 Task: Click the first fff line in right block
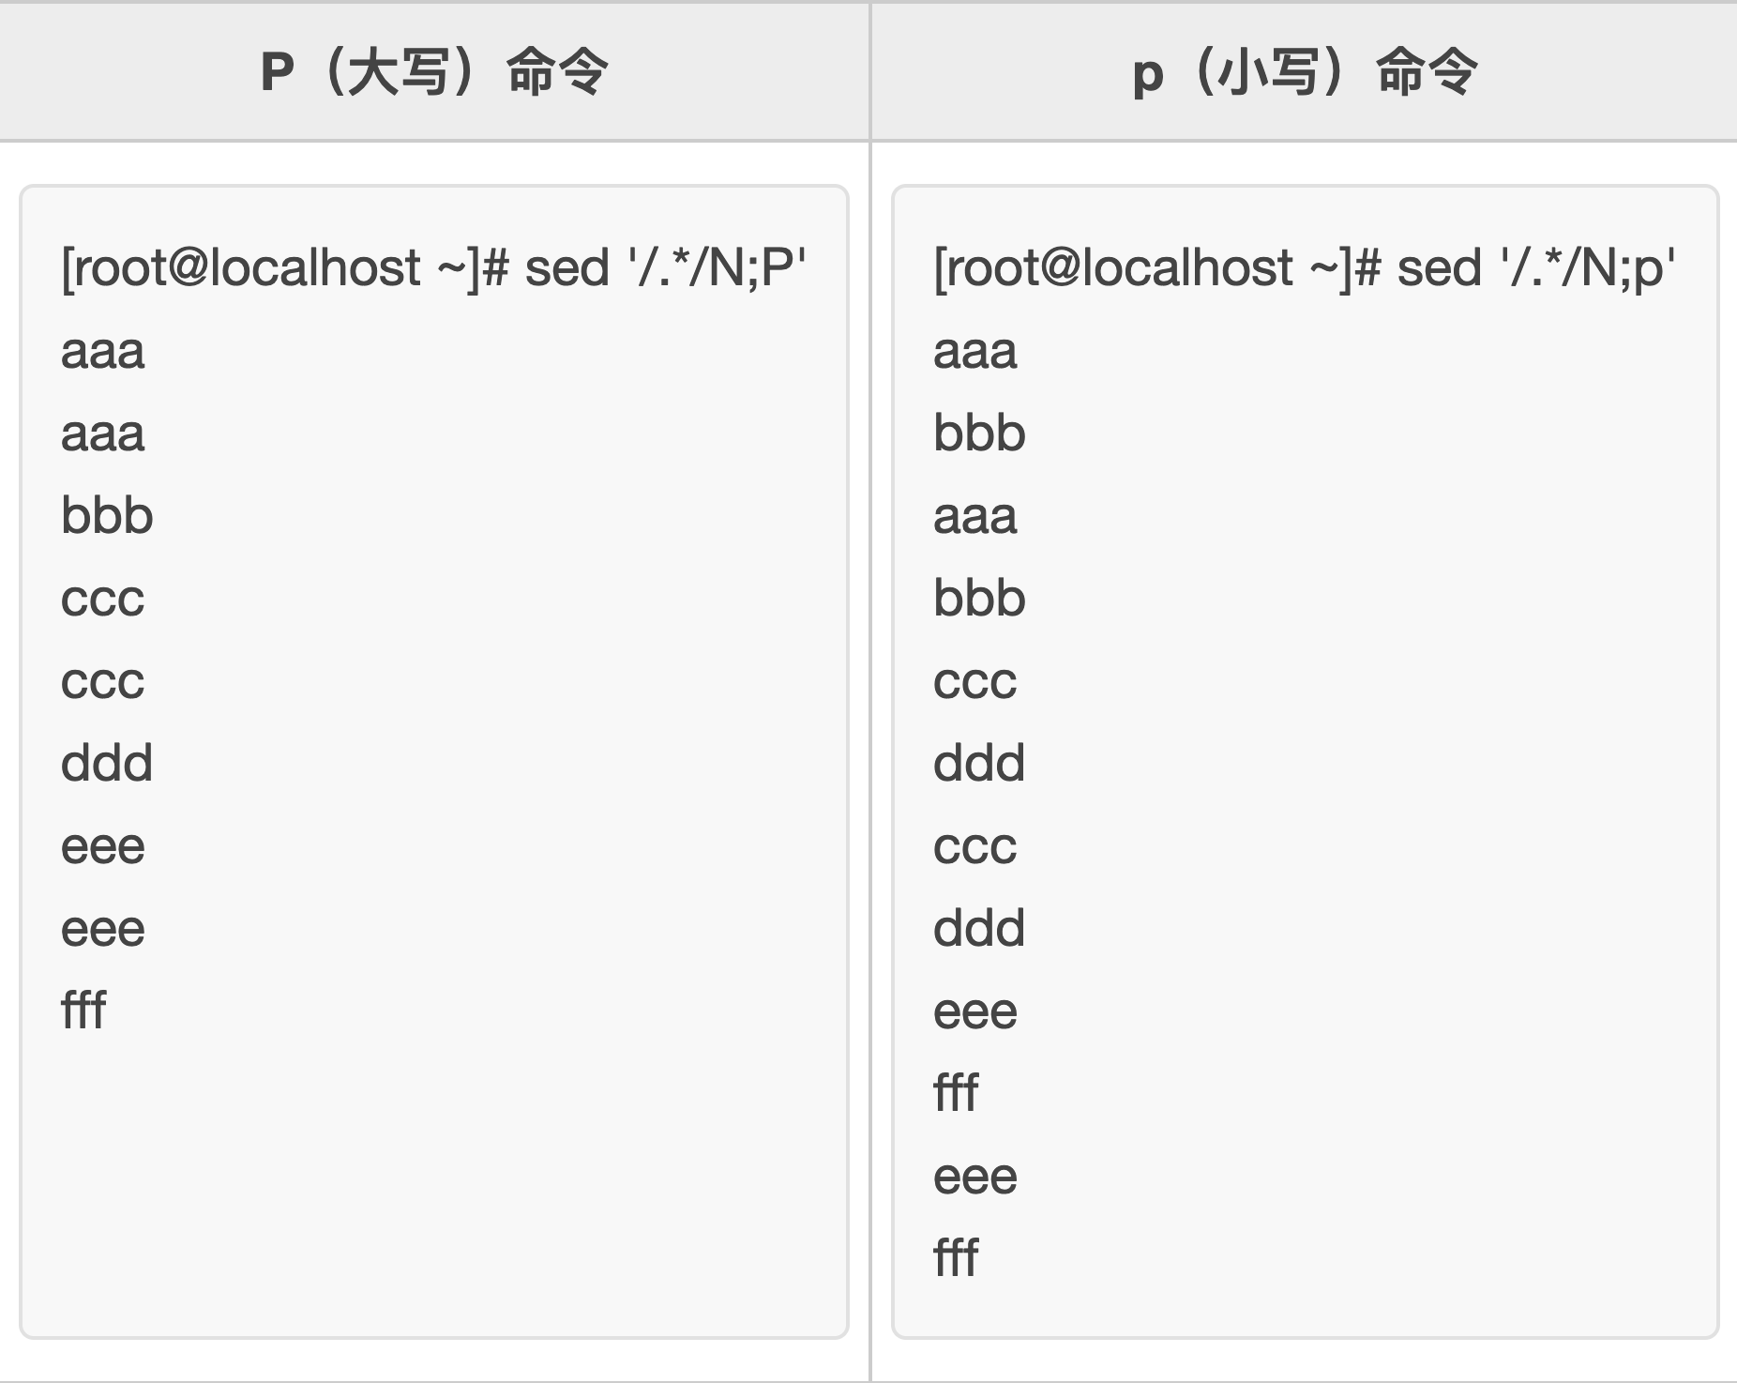click(956, 1093)
